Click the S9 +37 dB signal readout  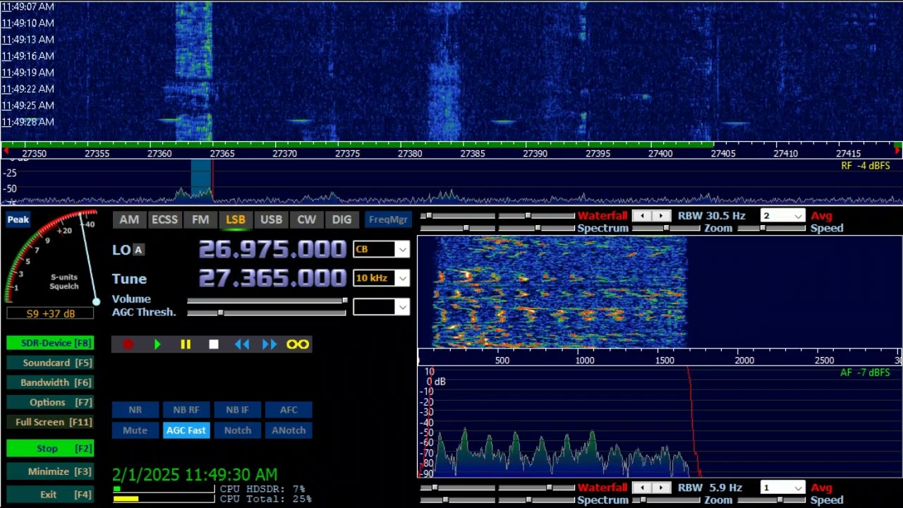coord(50,313)
